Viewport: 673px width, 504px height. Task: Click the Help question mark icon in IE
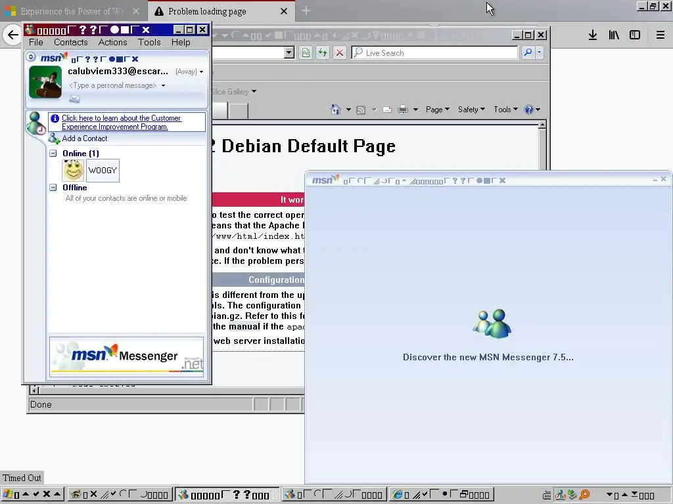click(529, 110)
